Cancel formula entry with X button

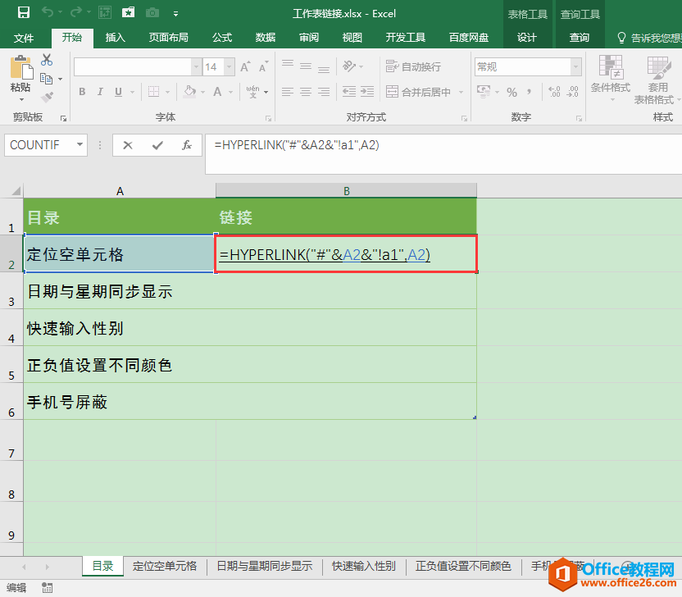[x=128, y=145]
